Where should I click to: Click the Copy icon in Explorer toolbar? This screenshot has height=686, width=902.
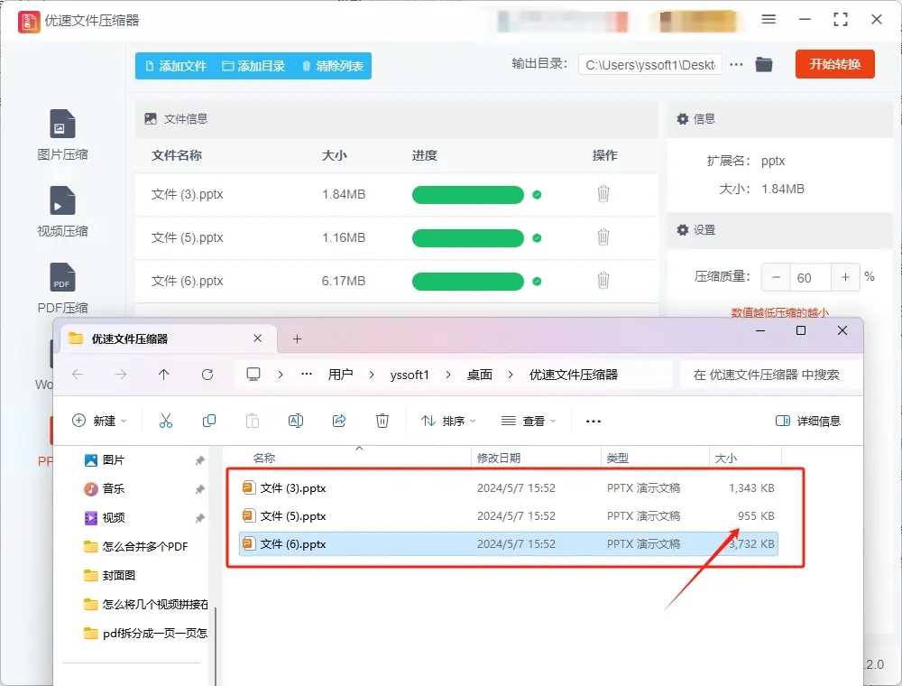click(x=208, y=420)
